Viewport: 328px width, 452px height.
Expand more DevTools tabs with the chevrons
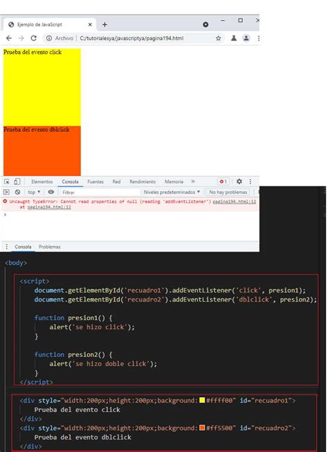pyautogui.click(x=193, y=182)
